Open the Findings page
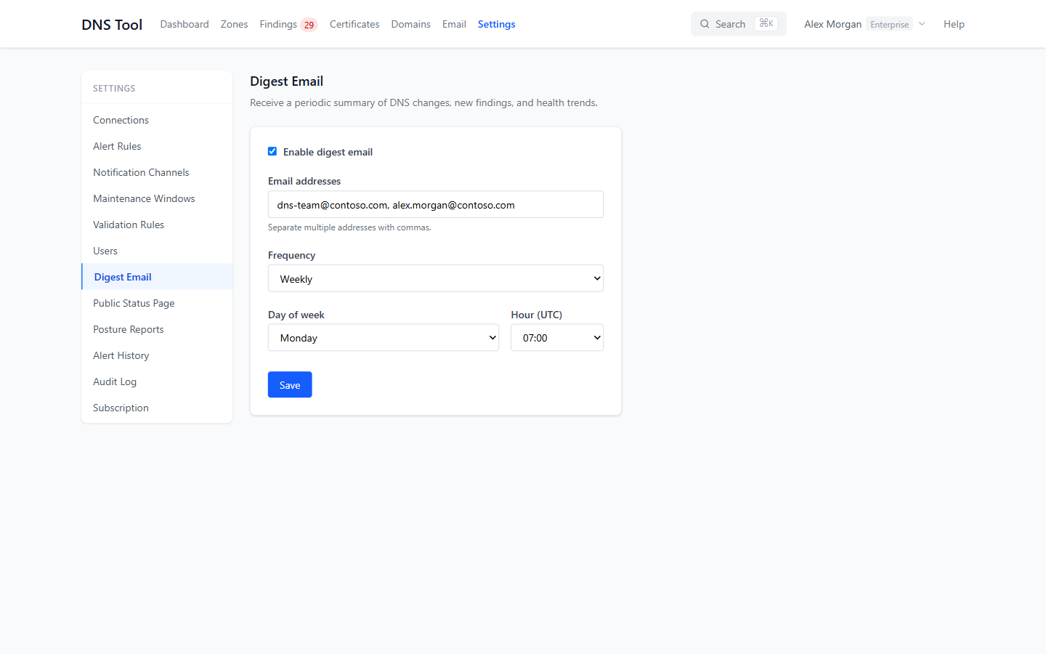Viewport: 1046px width, 654px height. (x=278, y=24)
